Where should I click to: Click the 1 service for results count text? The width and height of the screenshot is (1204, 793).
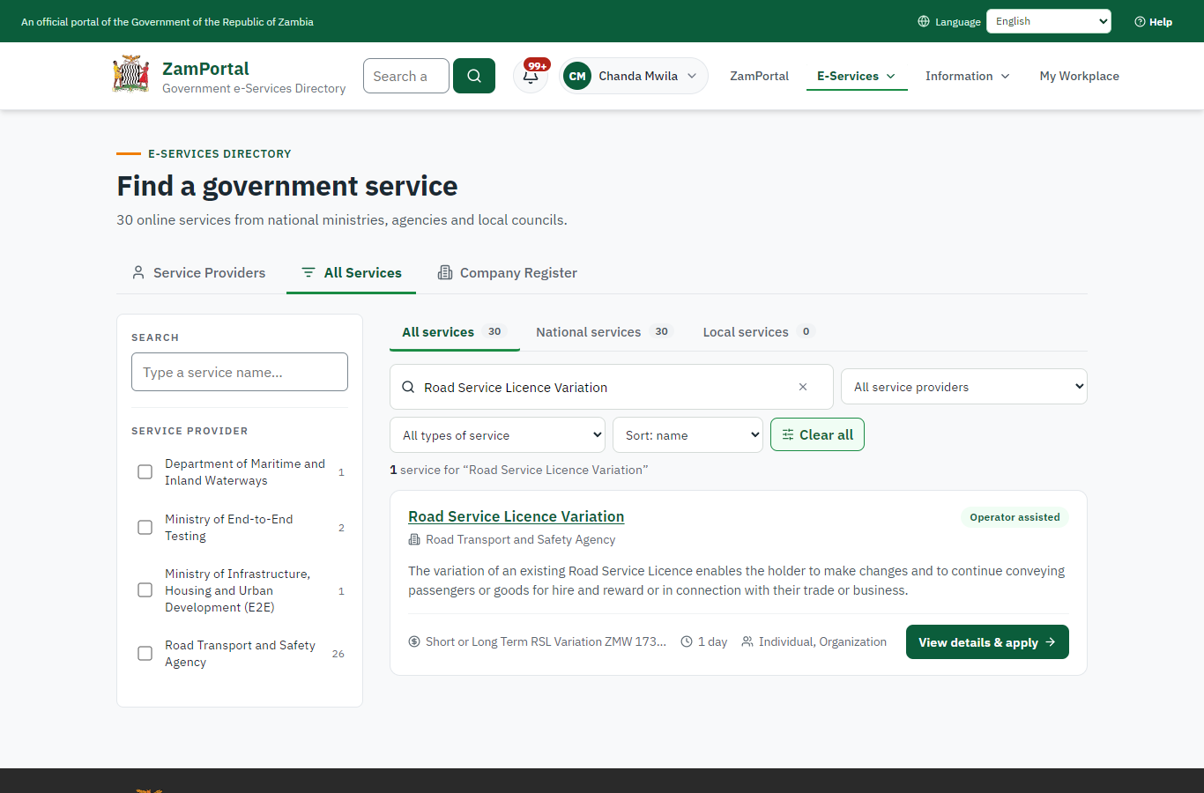click(519, 470)
